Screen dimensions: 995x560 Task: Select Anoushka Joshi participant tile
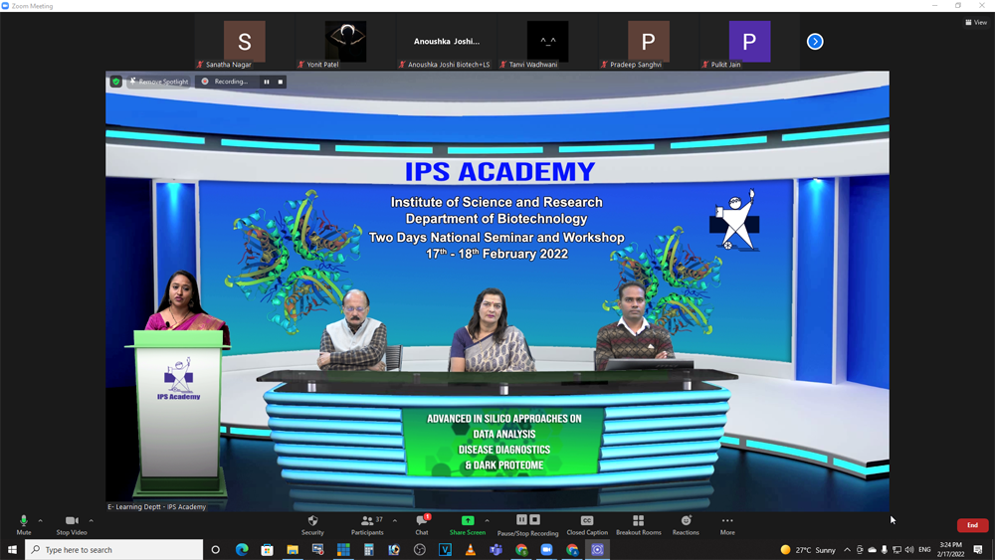pos(447,43)
